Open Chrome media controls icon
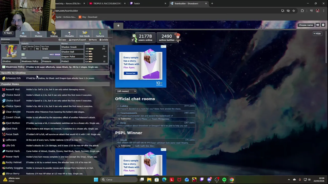328x184 pixels. coord(311,11)
